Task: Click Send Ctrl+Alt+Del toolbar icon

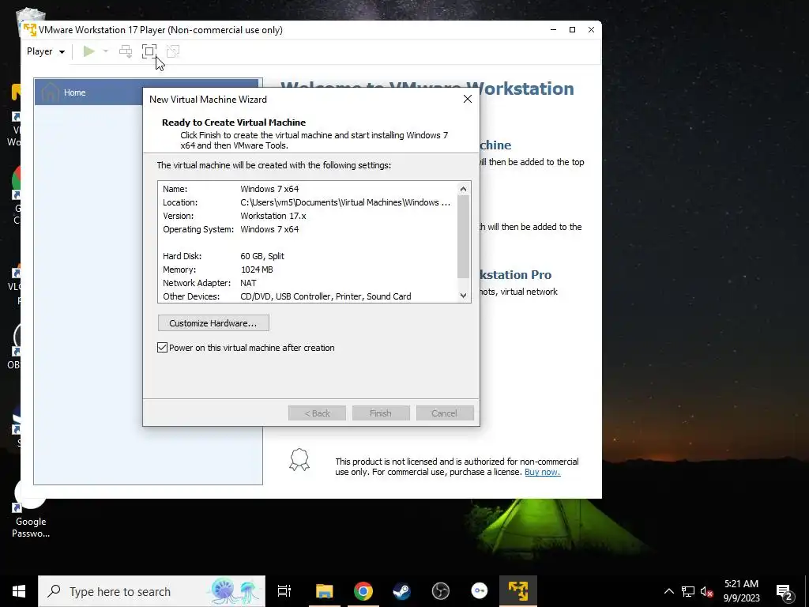Action: coord(126,51)
